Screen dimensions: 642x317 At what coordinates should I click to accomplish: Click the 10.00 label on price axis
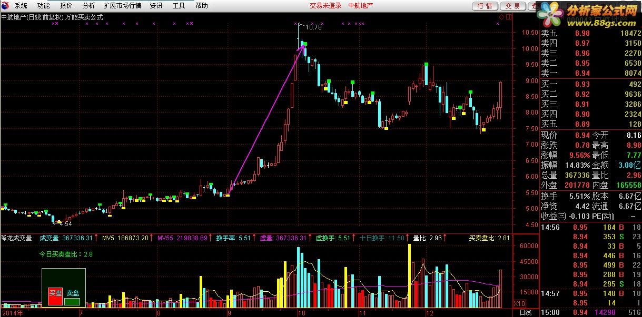[530, 48]
